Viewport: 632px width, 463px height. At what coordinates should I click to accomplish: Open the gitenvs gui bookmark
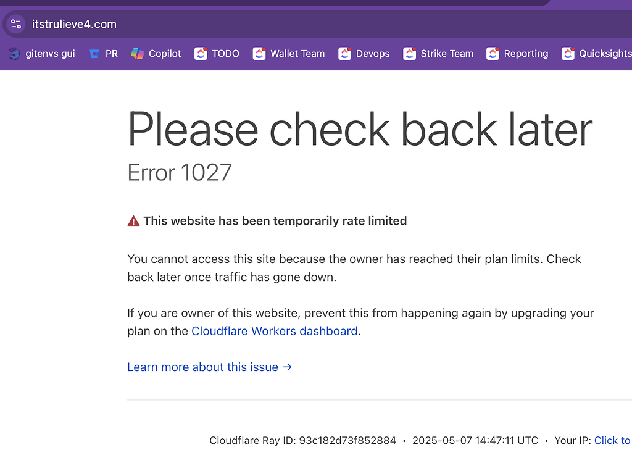42,54
